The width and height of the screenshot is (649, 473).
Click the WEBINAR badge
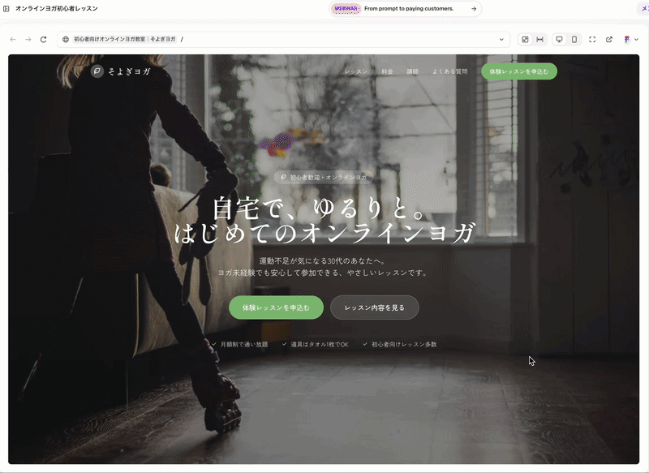point(346,9)
